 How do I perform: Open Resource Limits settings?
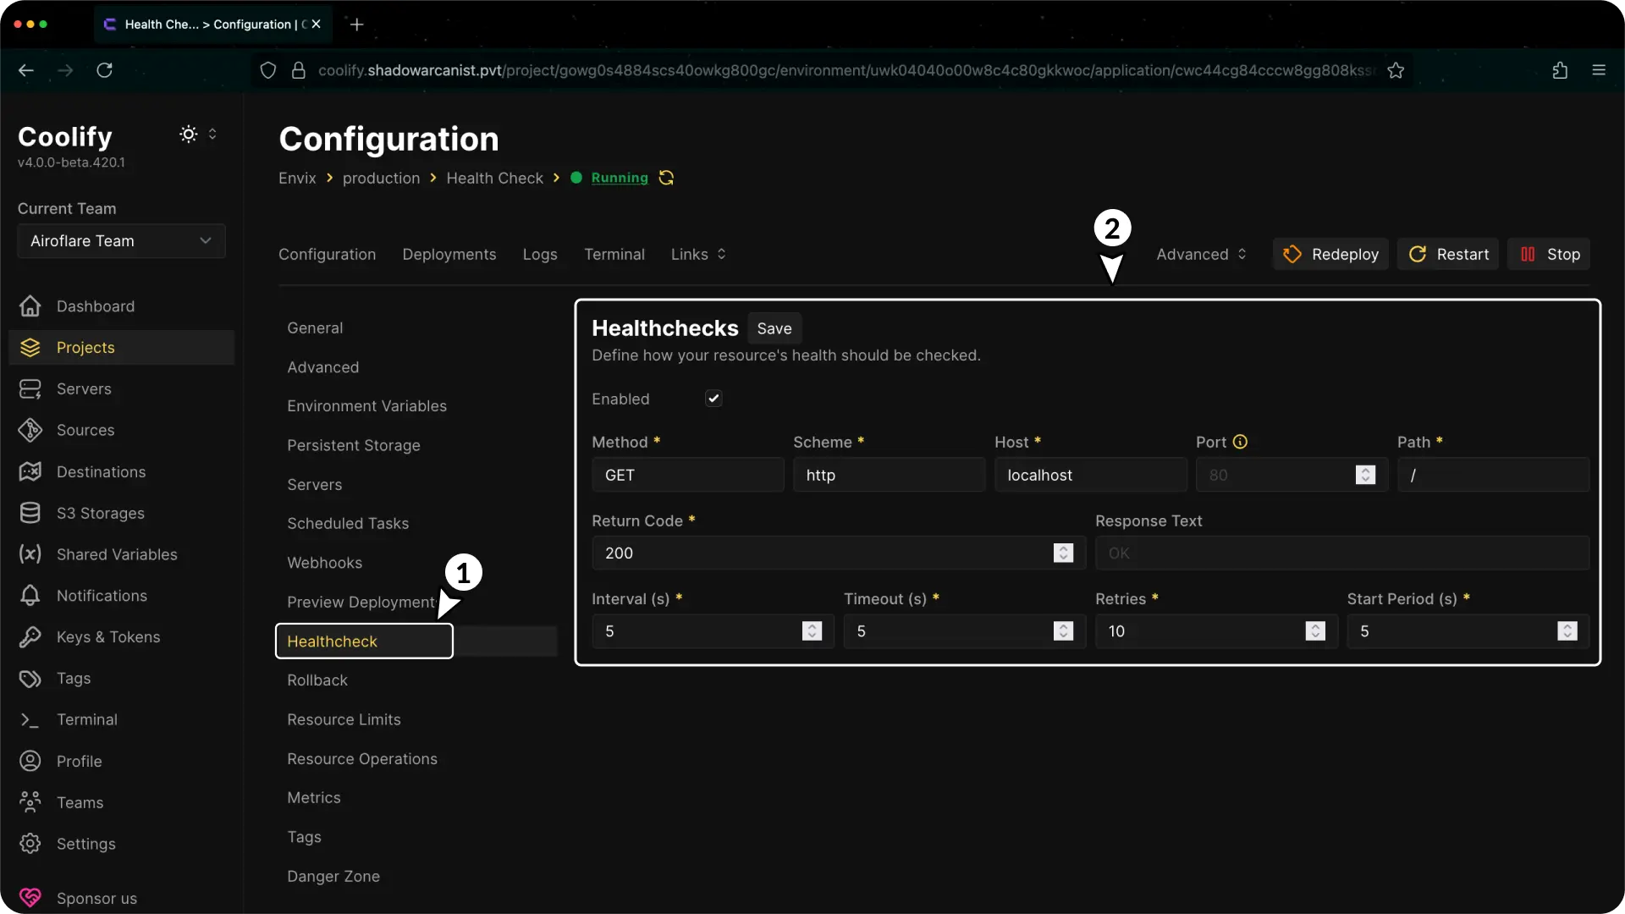[x=344, y=720]
